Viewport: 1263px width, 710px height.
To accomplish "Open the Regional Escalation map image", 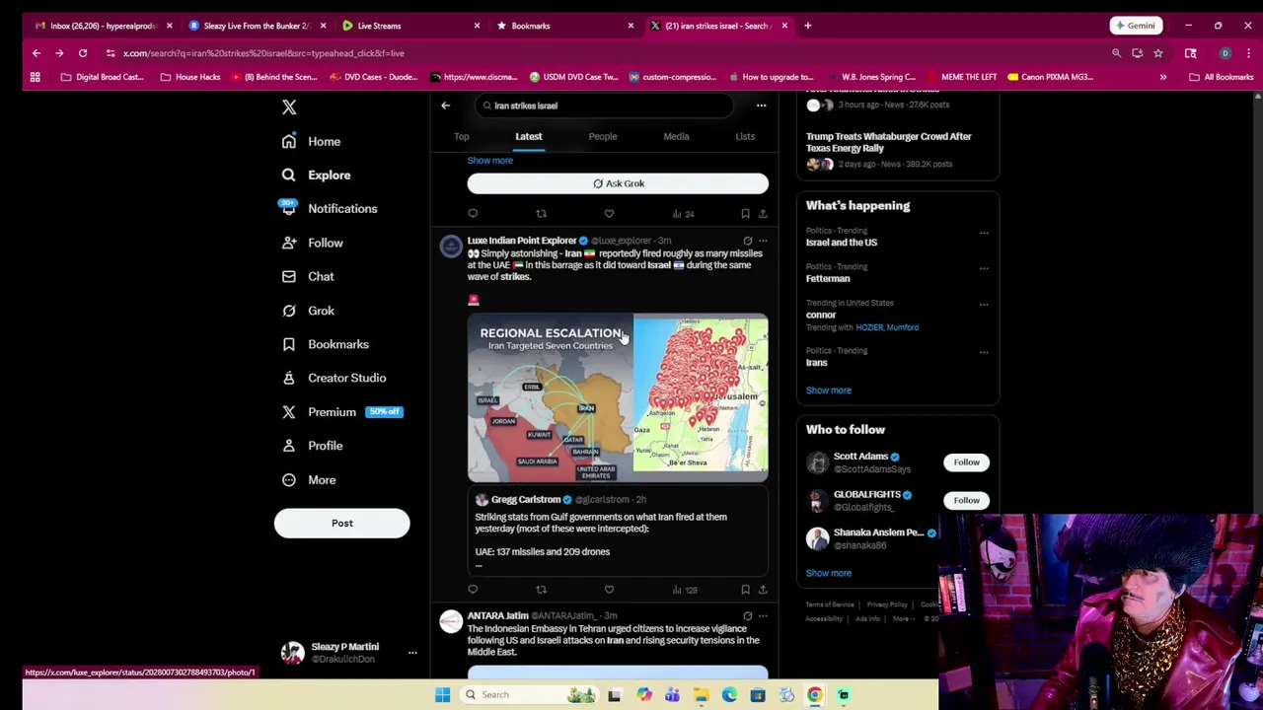I will point(550,397).
